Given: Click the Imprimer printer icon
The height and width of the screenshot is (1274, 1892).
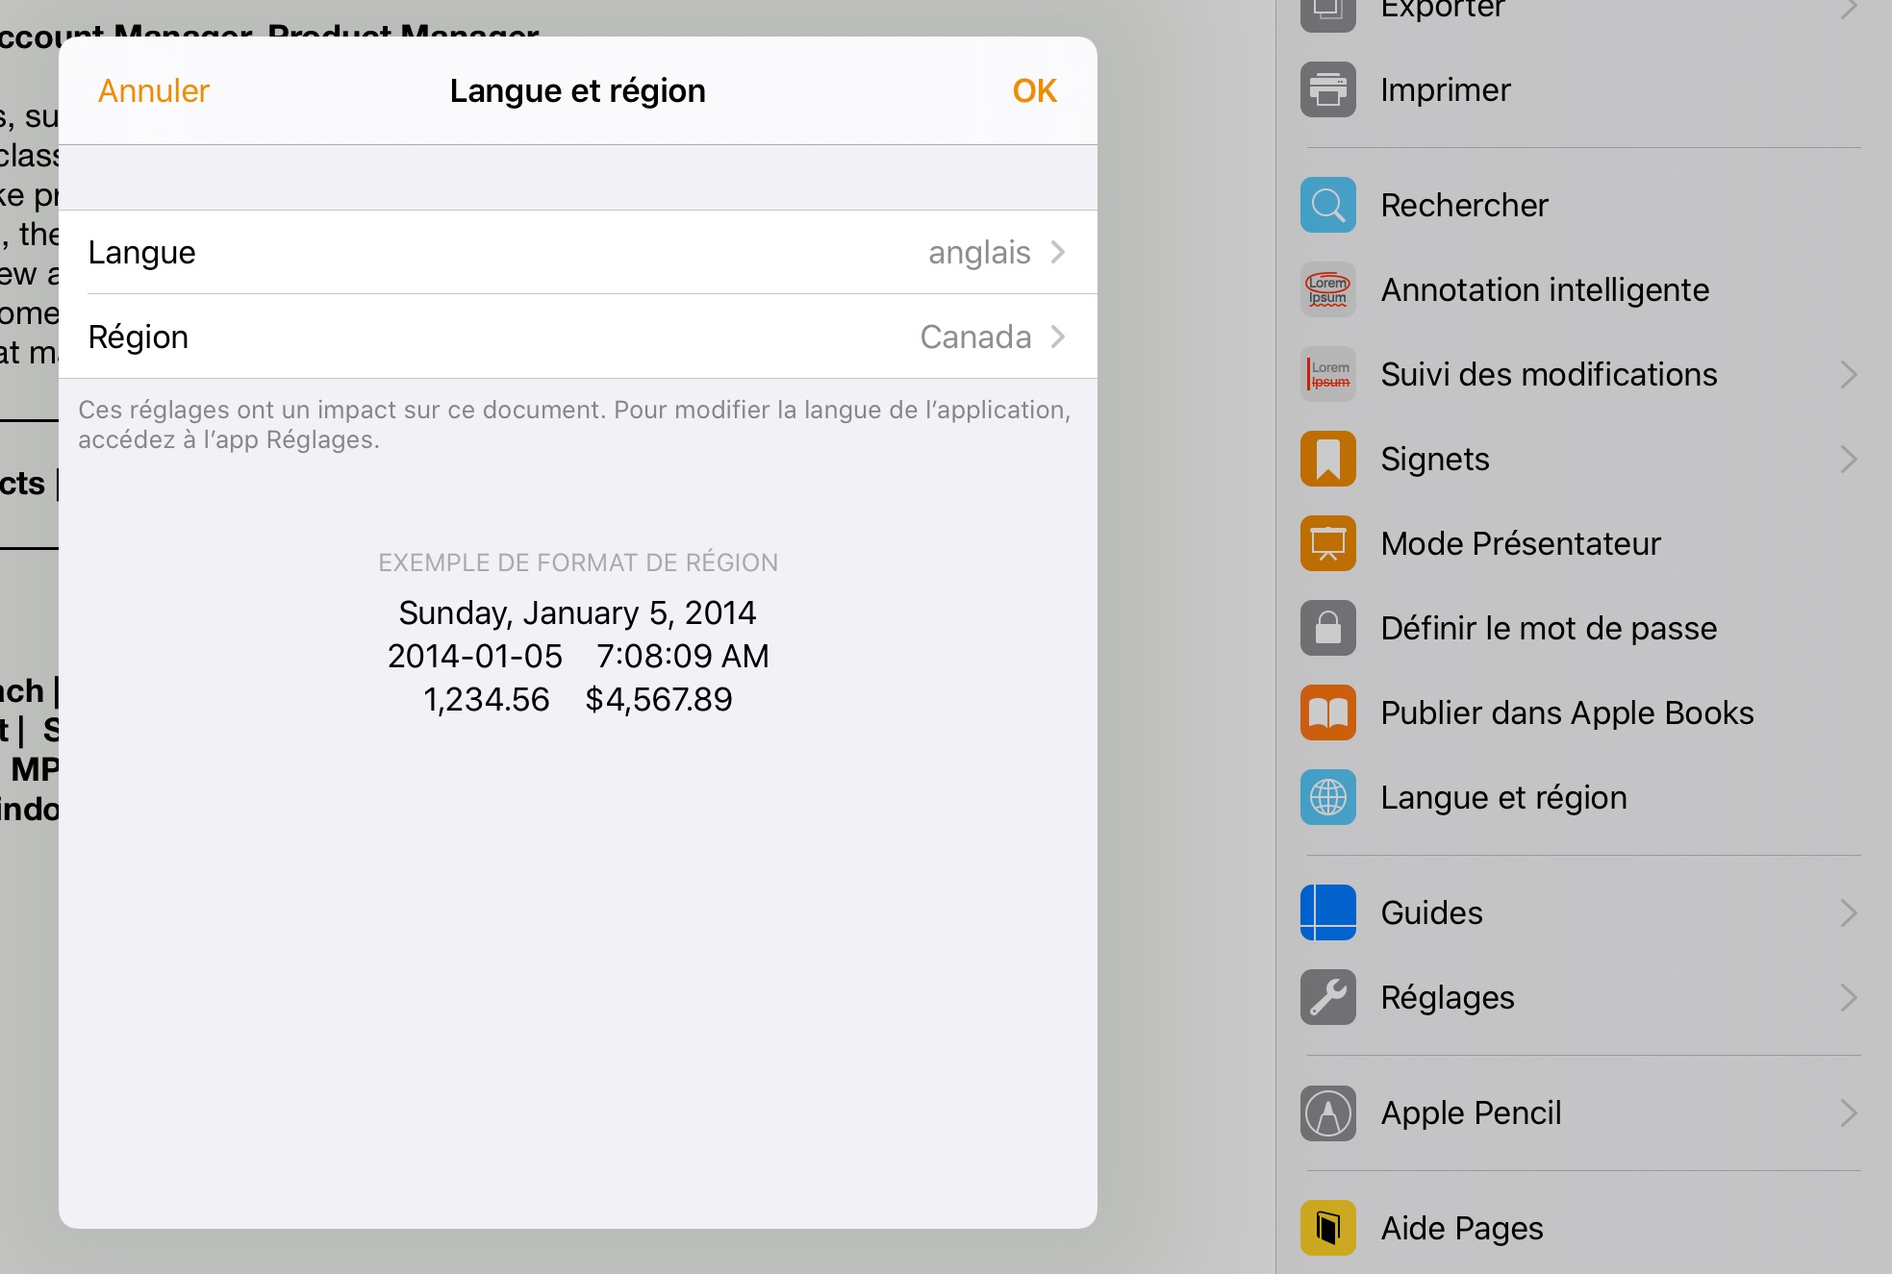Looking at the screenshot, I should coord(1327,90).
